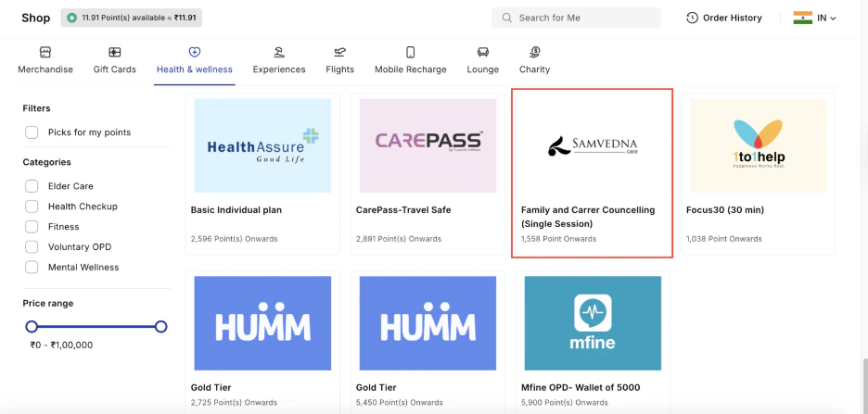Click the Samvedna Care logo image
Image resolution: width=868 pixels, height=414 pixels.
coord(593,146)
